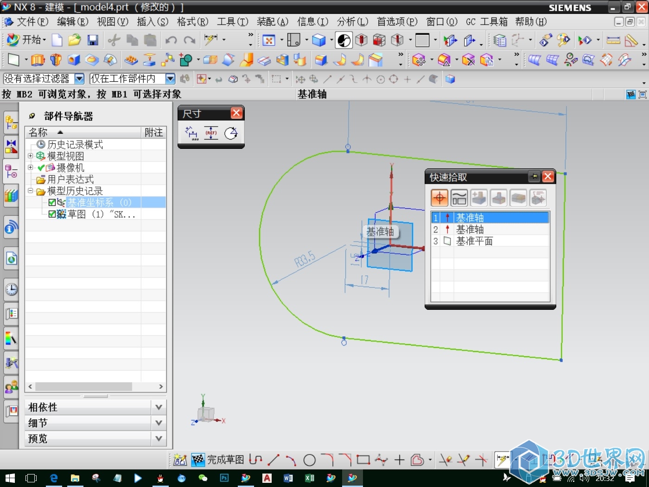This screenshot has width=649, height=487.
Task: Open Photoshop from taskbar
Action: point(224,478)
